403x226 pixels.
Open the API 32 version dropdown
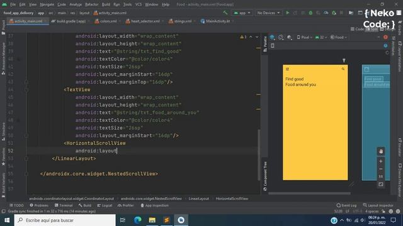pos(321,38)
